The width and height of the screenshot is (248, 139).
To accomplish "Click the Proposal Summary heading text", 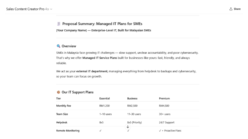I will [102, 24].
